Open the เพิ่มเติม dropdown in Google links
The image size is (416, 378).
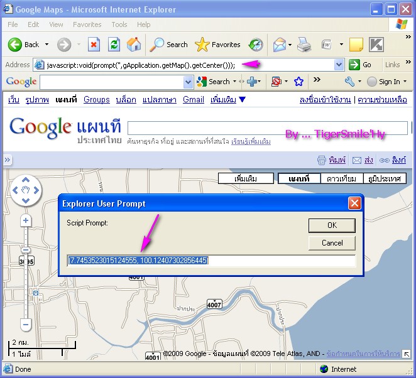(228, 100)
